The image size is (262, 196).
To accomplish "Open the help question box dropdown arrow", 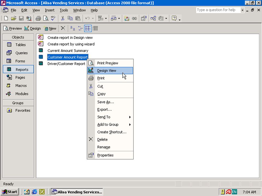I will click(x=242, y=10).
